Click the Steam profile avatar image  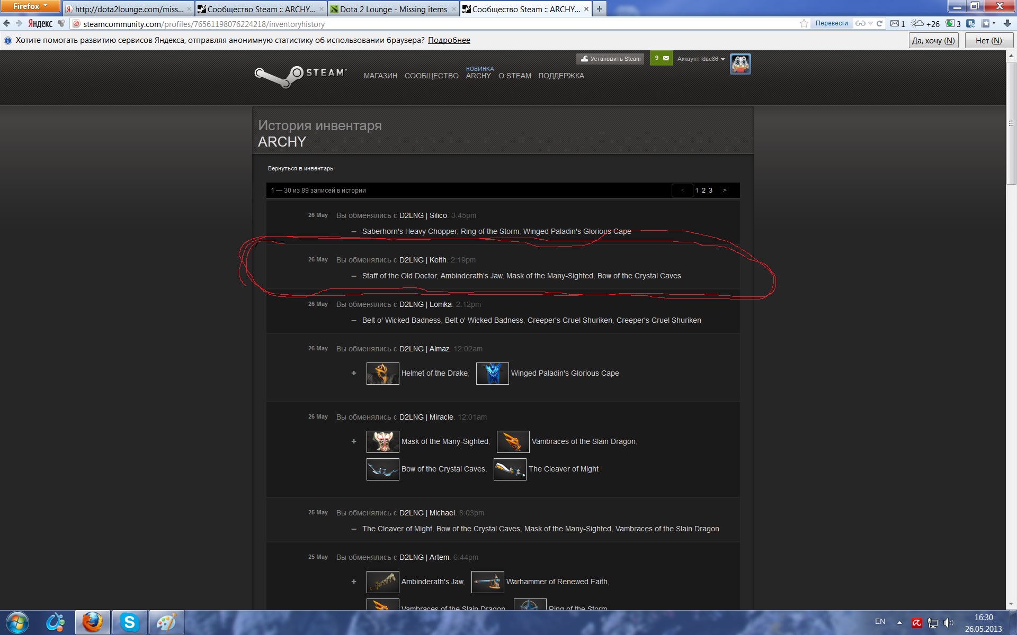[740, 64]
